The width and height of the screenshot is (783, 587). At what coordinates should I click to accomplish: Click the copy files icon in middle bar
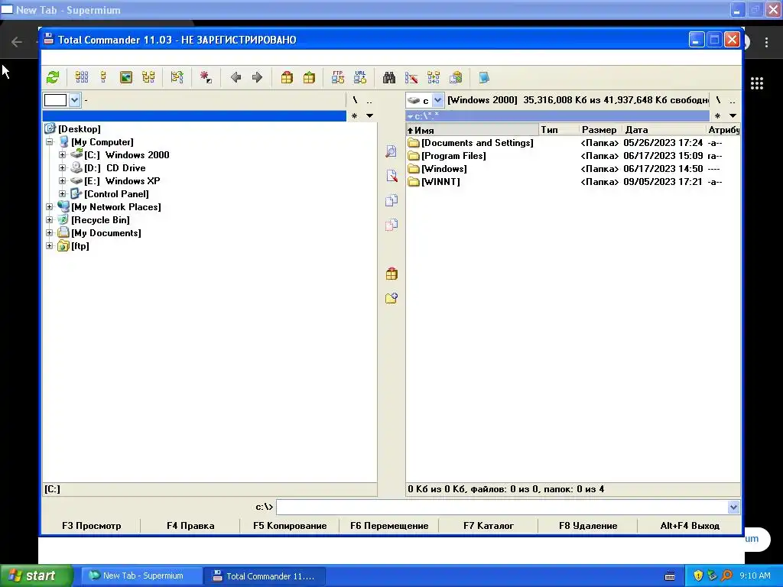[391, 200]
